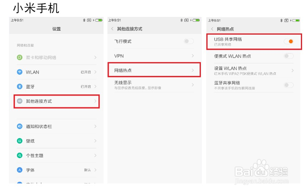The height and width of the screenshot is (192, 306).
Task: Select 网络热点 entry
Action: 154,70
